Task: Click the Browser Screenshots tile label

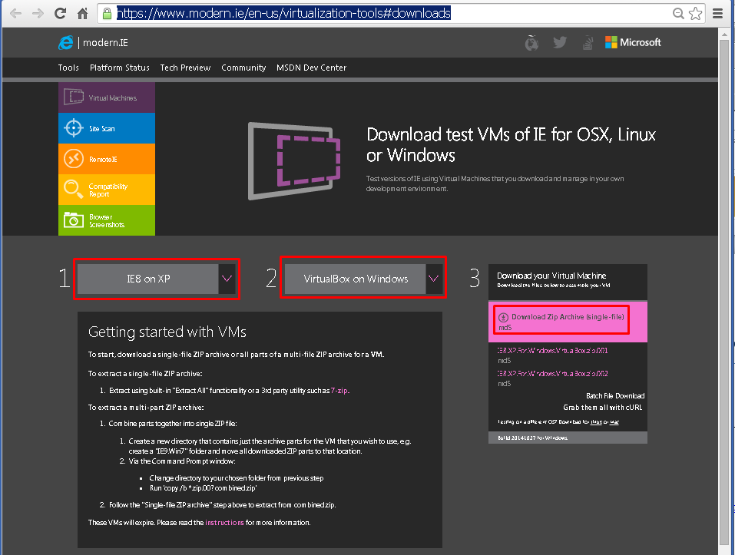Action: pos(107,220)
